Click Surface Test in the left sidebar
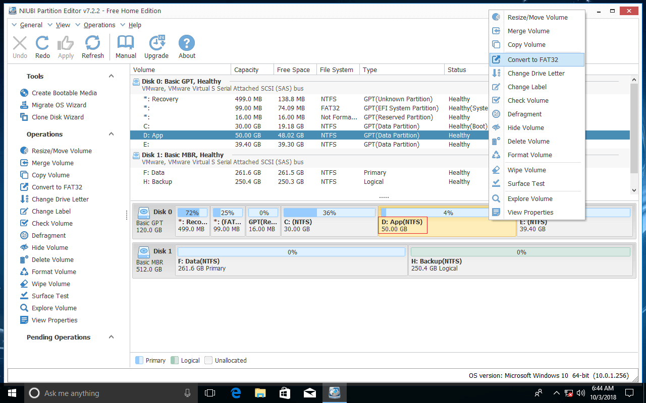646x403 pixels. click(50, 296)
